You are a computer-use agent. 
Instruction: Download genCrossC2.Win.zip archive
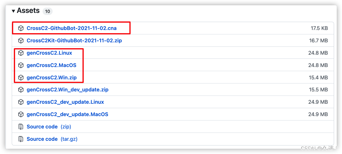click(x=52, y=77)
